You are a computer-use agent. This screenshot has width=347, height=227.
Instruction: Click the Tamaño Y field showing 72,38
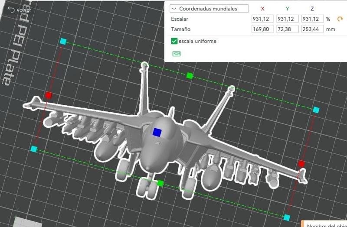[x=287, y=29]
